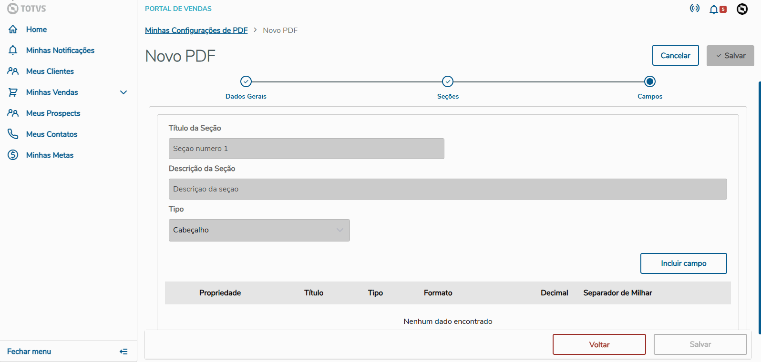Click the Minhas Vendas shopping cart icon
This screenshot has width=761, height=362.
coord(13,92)
